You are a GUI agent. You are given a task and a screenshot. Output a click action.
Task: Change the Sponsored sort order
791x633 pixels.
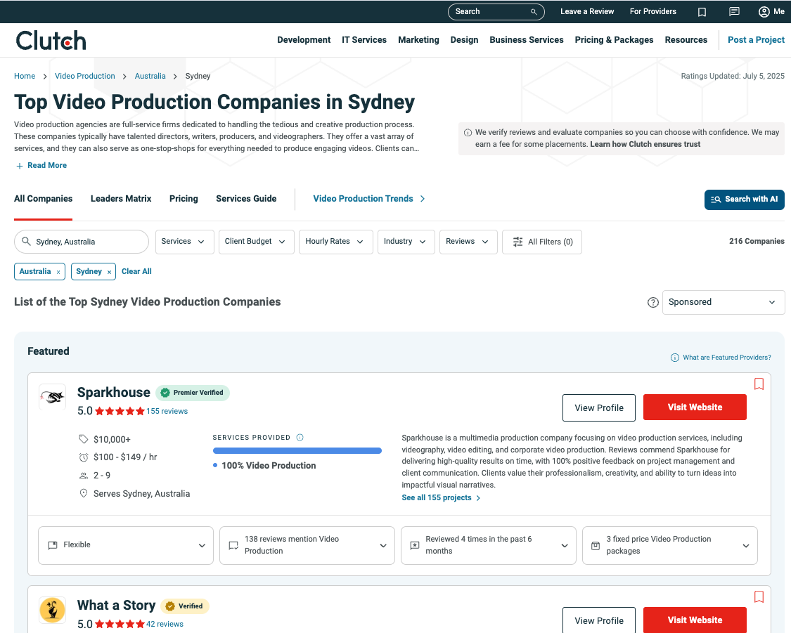[724, 302]
